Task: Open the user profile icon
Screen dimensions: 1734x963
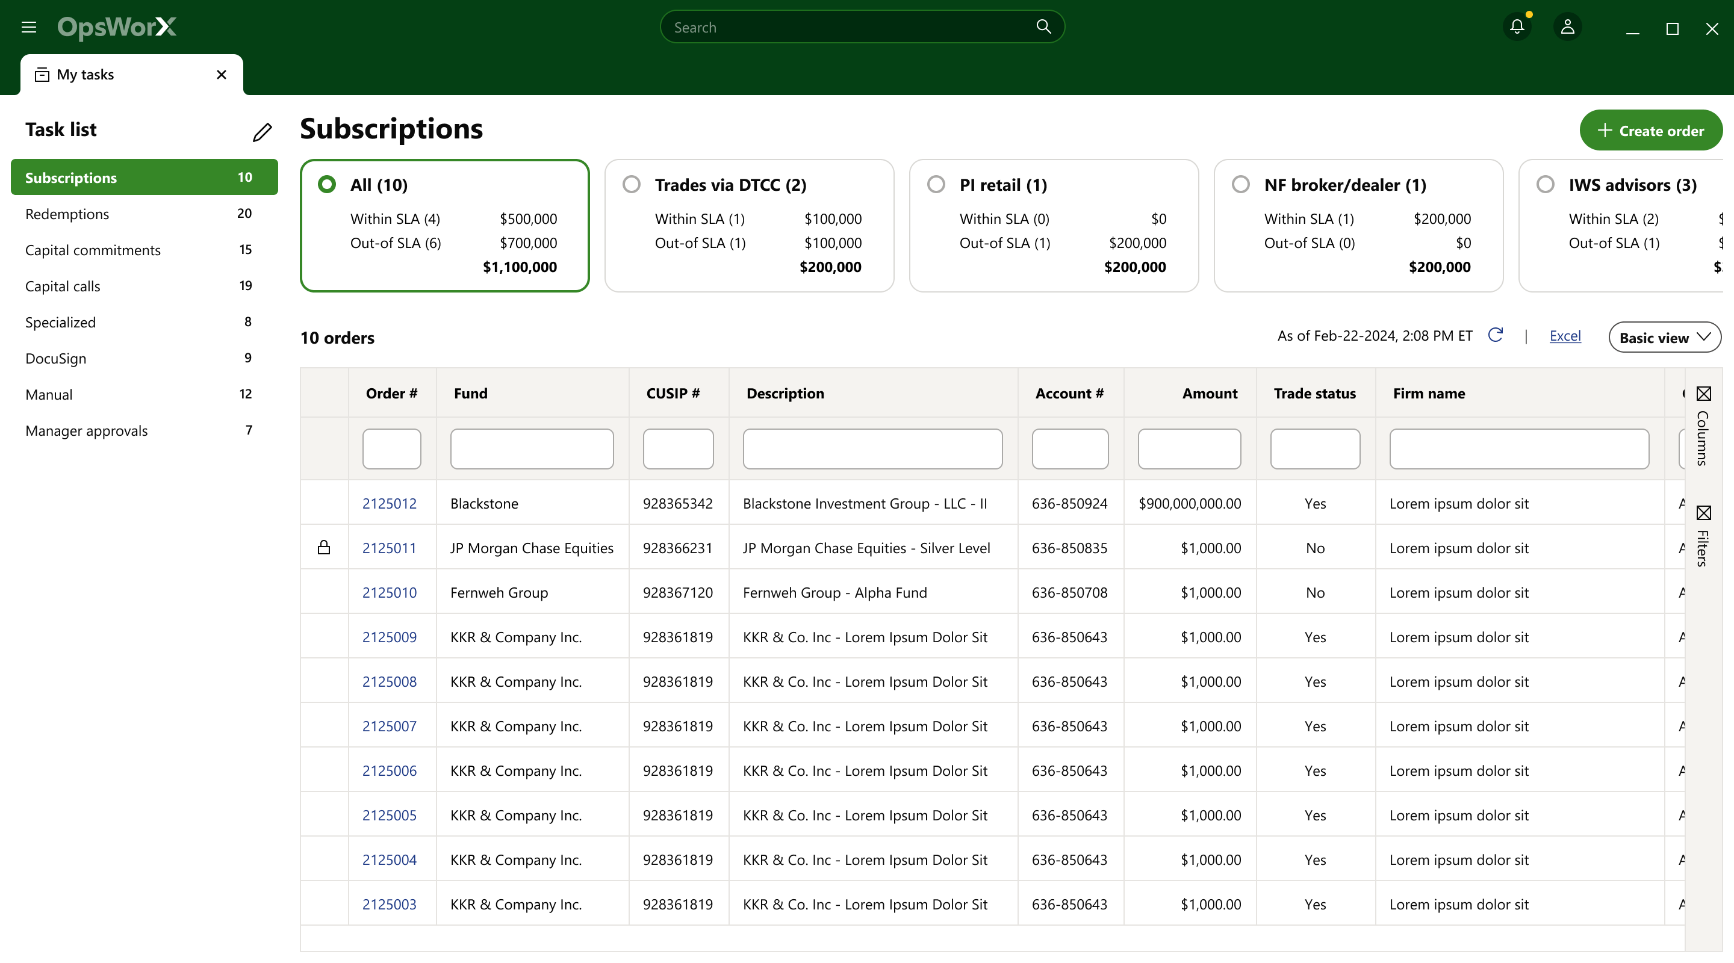Action: coord(1567,27)
